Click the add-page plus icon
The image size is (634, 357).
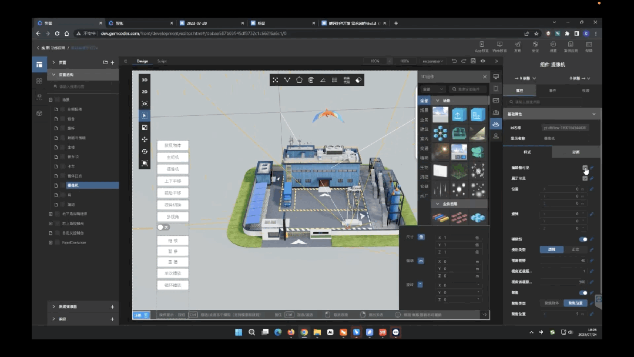[x=112, y=63]
